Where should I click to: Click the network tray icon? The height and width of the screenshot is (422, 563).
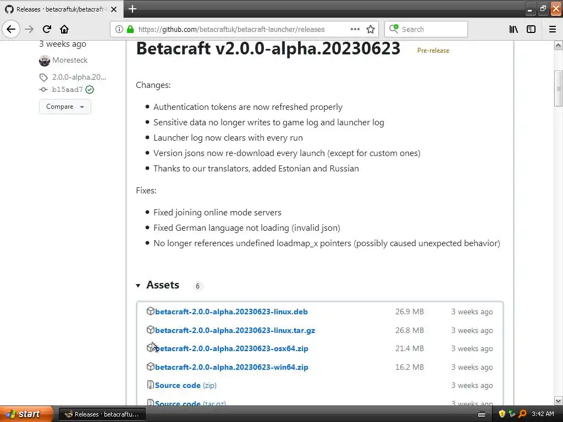pyautogui.click(x=512, y=414)
